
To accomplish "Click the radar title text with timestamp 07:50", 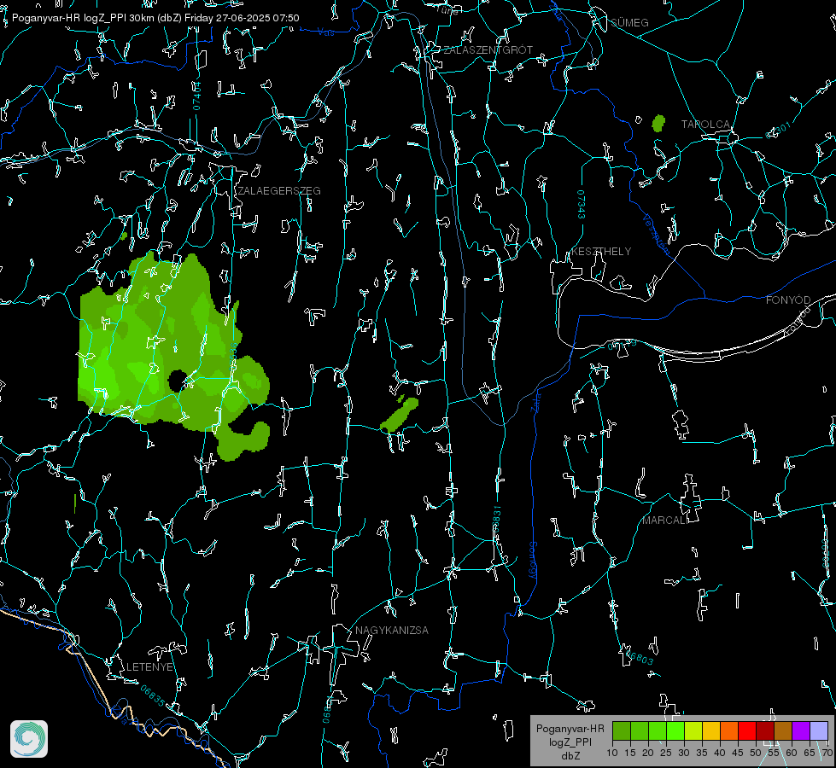I will [x=155, y=18].
